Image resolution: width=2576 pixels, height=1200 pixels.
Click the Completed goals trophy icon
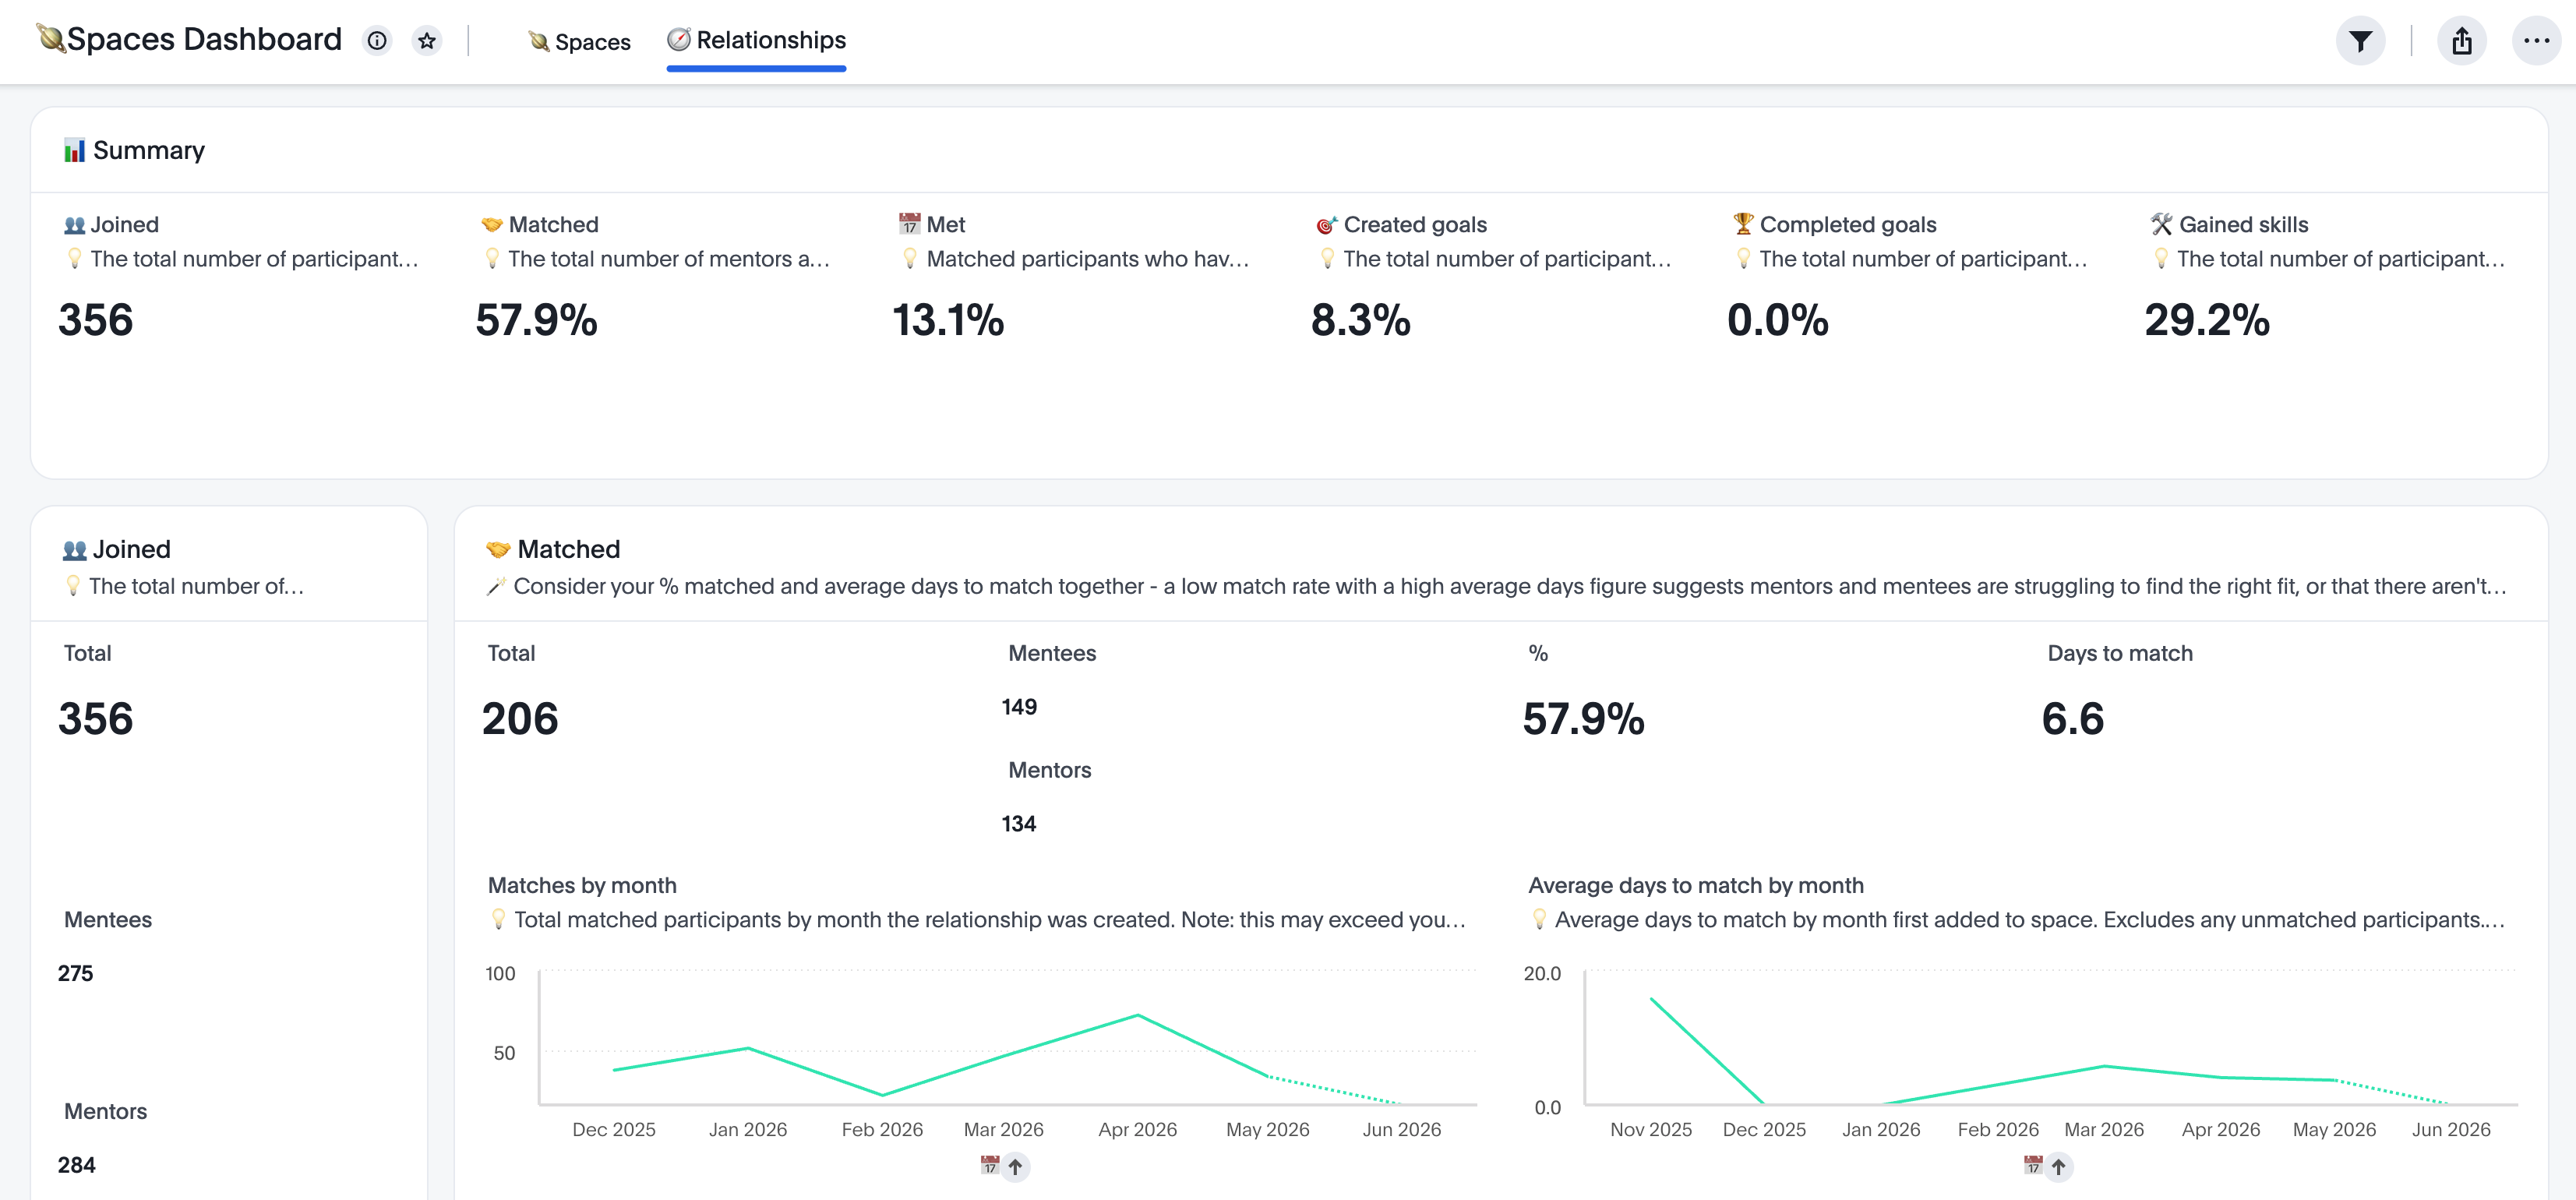click(1743, 224)
